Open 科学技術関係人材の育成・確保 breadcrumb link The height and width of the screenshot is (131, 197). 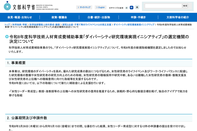coord(45,25)
